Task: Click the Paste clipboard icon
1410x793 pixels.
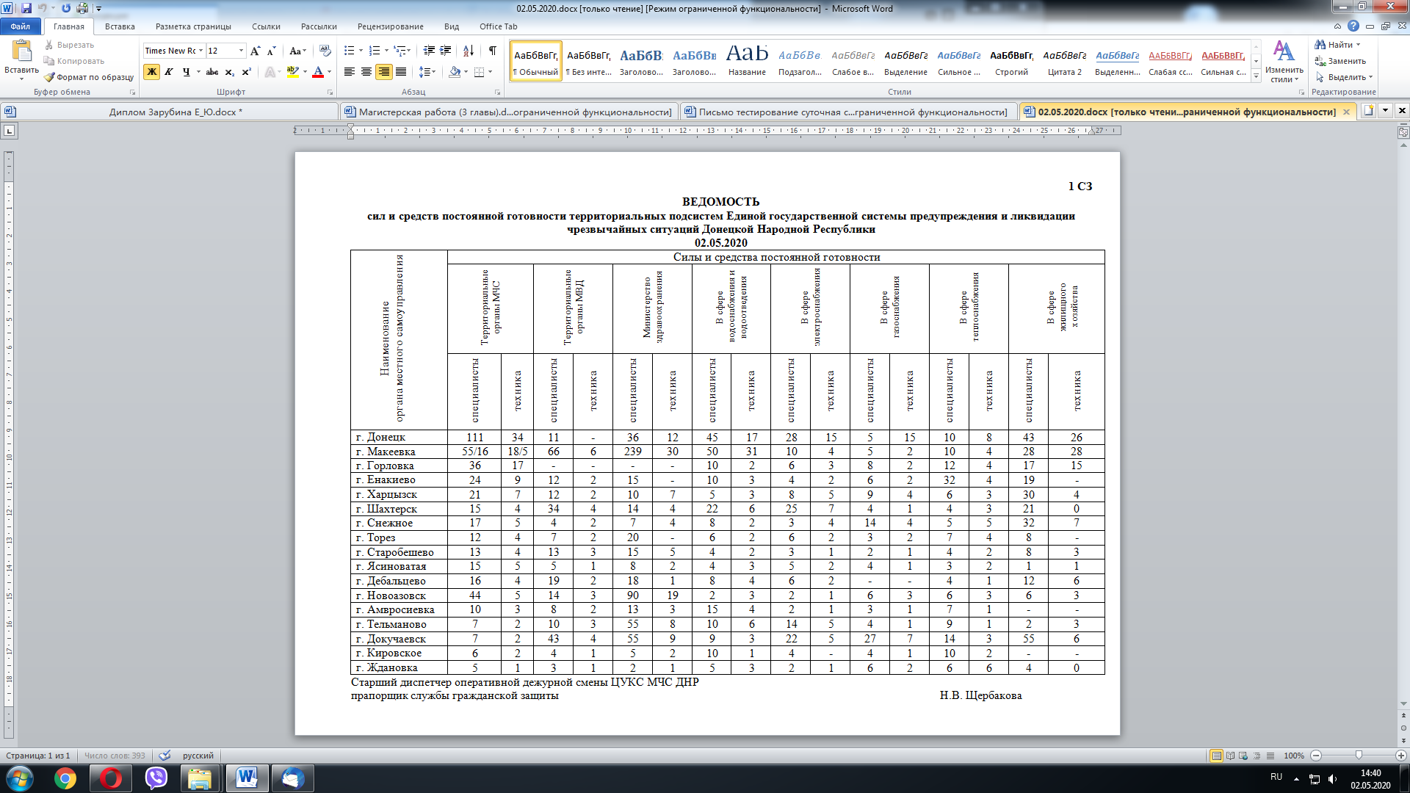Action: (x=22, y=51)
